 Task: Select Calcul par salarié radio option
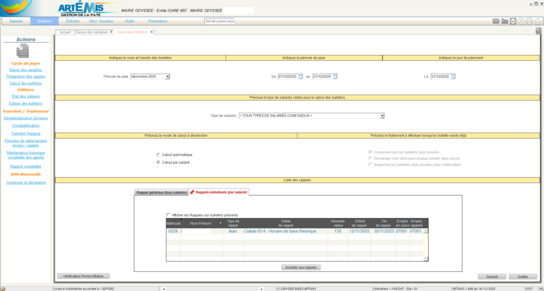(158, 162)
